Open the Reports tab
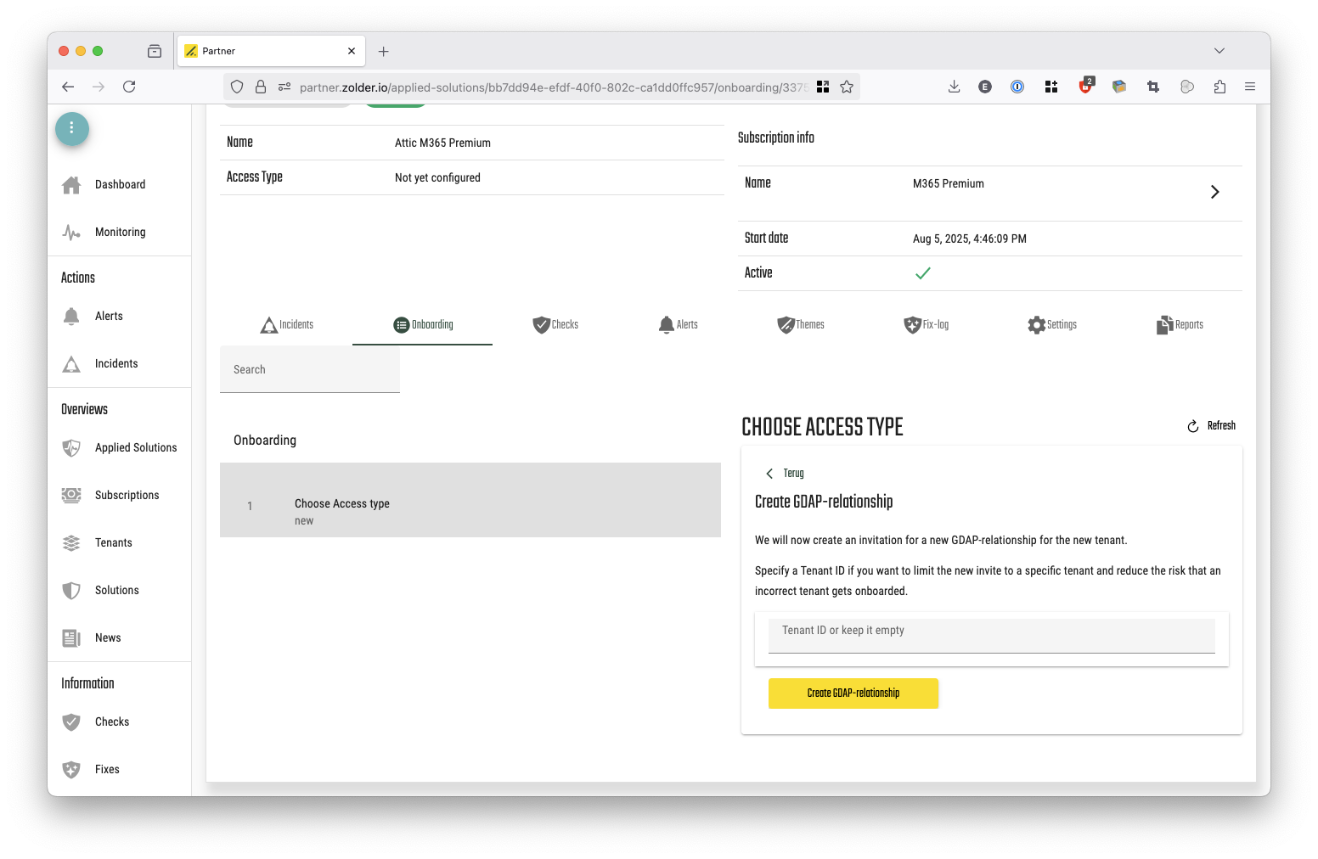 click(x=1180, y=325)
